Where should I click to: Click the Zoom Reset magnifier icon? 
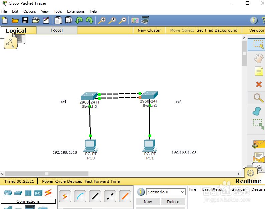coord(112,20)
